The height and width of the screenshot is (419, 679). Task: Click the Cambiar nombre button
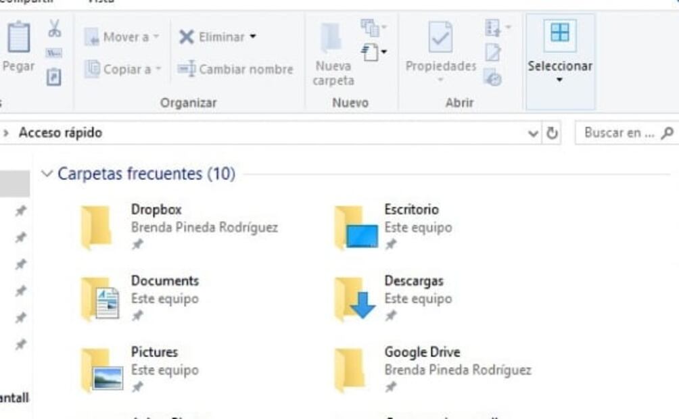pos(235,69)
